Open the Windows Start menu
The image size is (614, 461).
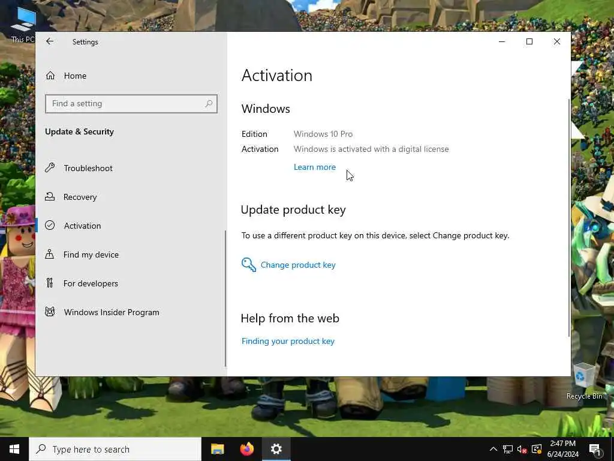coord(14,449)
